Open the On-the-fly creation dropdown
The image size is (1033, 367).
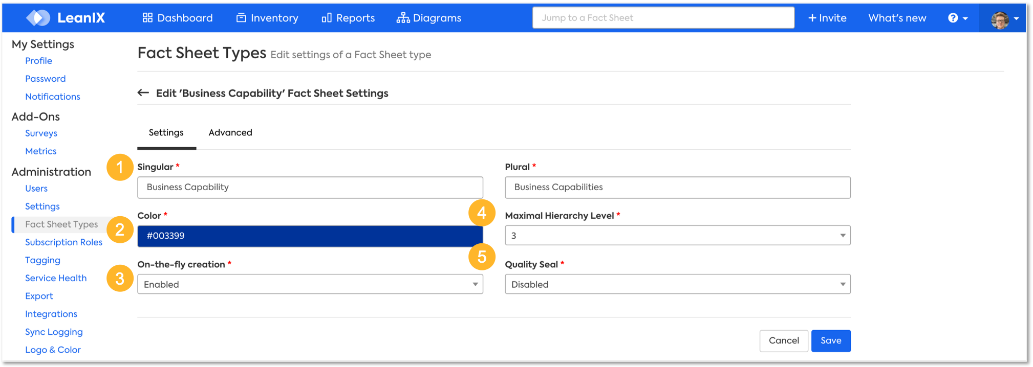click(310, 284)
